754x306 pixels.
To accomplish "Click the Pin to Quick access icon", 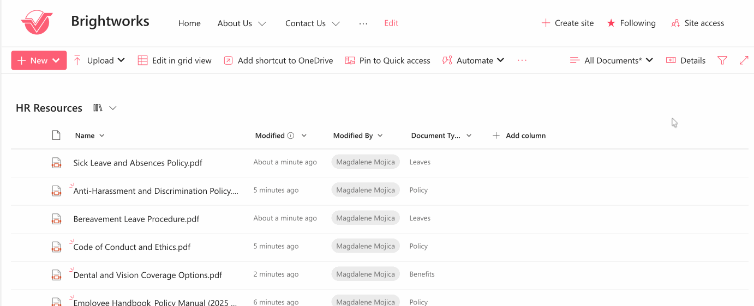I will point(350,60).
